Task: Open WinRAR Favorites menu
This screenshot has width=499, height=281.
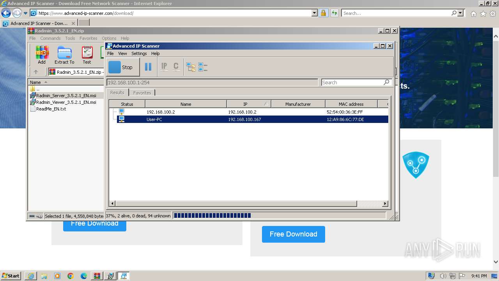Action: [88, 38]
